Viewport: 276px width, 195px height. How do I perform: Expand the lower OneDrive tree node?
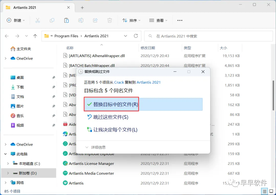6,145
